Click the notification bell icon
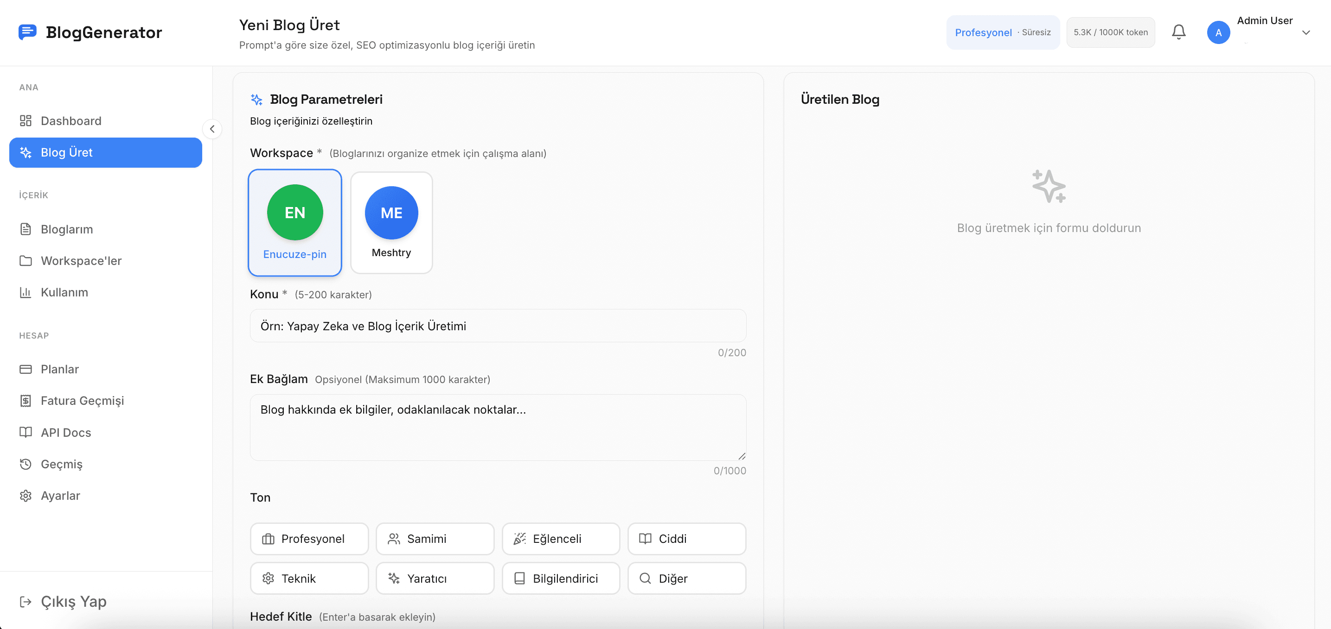 pos(1178,32)
